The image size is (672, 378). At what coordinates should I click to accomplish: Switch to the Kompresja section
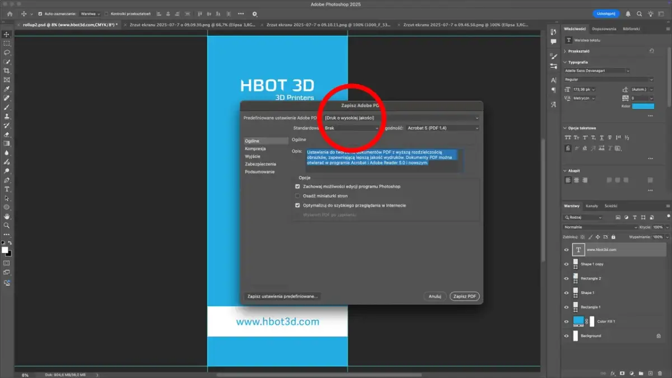(255, 148)
